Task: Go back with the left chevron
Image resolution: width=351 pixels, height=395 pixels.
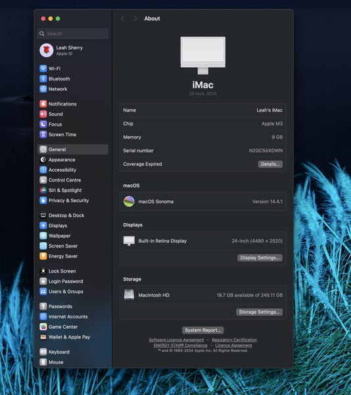Action: click(x=122, y=18)
